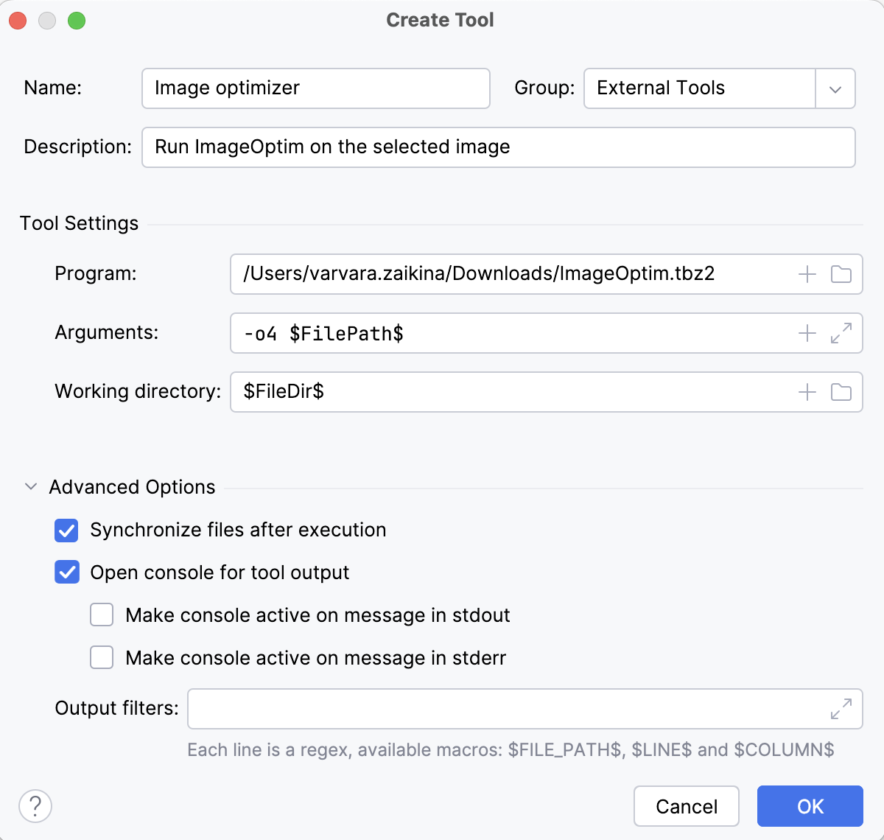Screen dimensions: 884x840
Task: Click OK to create the tool
Action: click(x=810, y=806)
